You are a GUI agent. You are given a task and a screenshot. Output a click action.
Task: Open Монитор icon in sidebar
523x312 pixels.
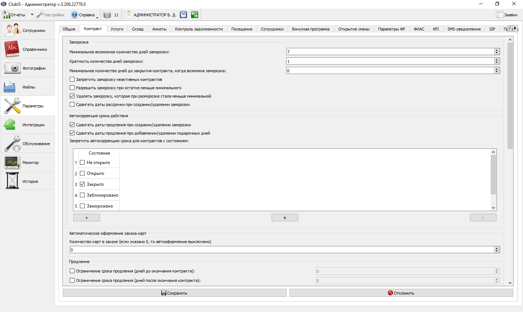[12, 162]
